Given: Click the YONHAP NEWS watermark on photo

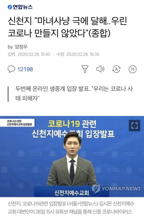Looking at the screenshot, I should pos(116,188).
